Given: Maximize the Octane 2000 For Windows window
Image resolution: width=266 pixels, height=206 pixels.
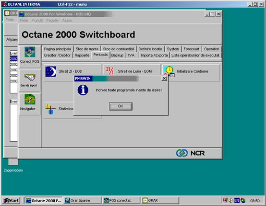Looking at the screenshot, I should click(212, 14).
